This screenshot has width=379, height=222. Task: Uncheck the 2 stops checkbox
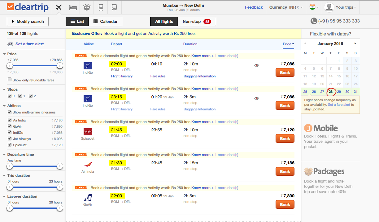click(x=31, y=96)
